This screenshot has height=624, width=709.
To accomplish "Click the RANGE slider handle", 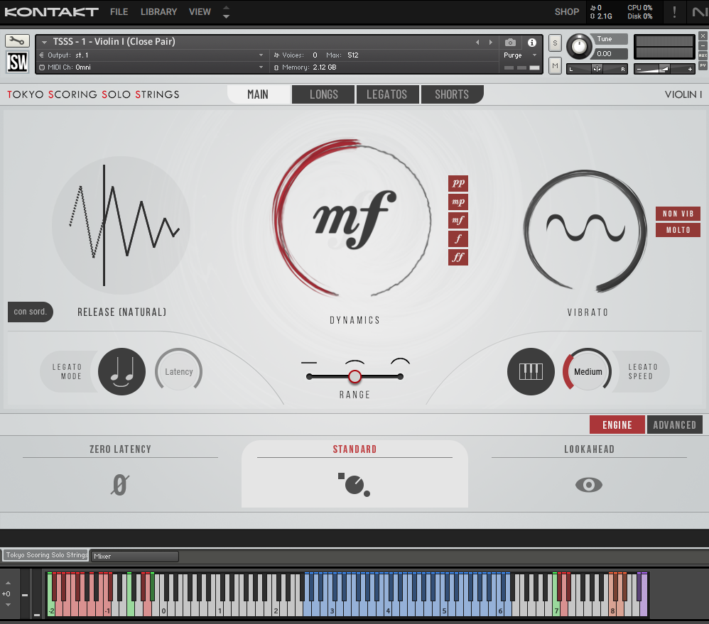I will 355,376.
